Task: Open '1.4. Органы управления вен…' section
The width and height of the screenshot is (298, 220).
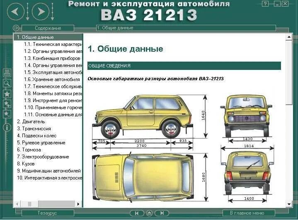Action: click(53, 65)
